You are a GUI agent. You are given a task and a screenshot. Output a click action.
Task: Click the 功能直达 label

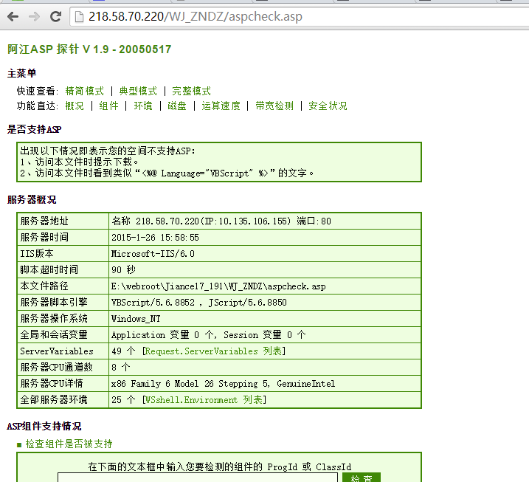click(38, 106)
